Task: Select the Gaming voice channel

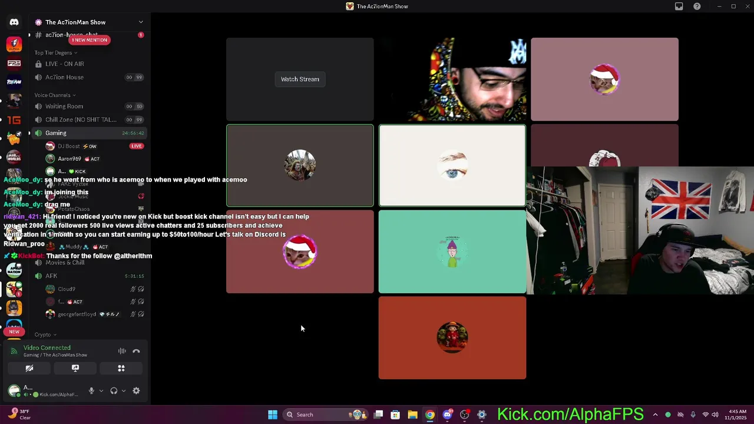Action: pyautogui.click(x=89, y=133)
